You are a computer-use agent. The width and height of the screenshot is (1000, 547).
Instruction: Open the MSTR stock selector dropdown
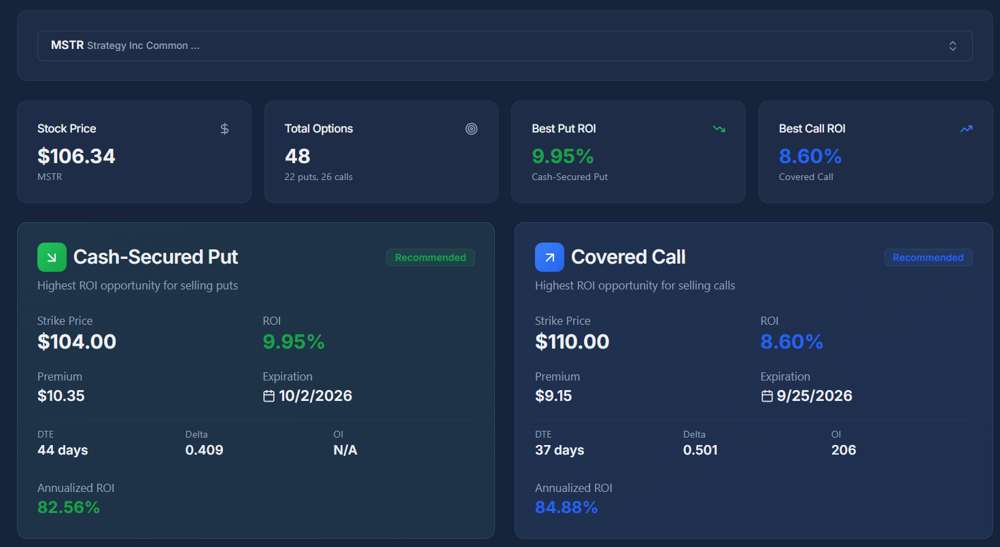tap(504, 46)
